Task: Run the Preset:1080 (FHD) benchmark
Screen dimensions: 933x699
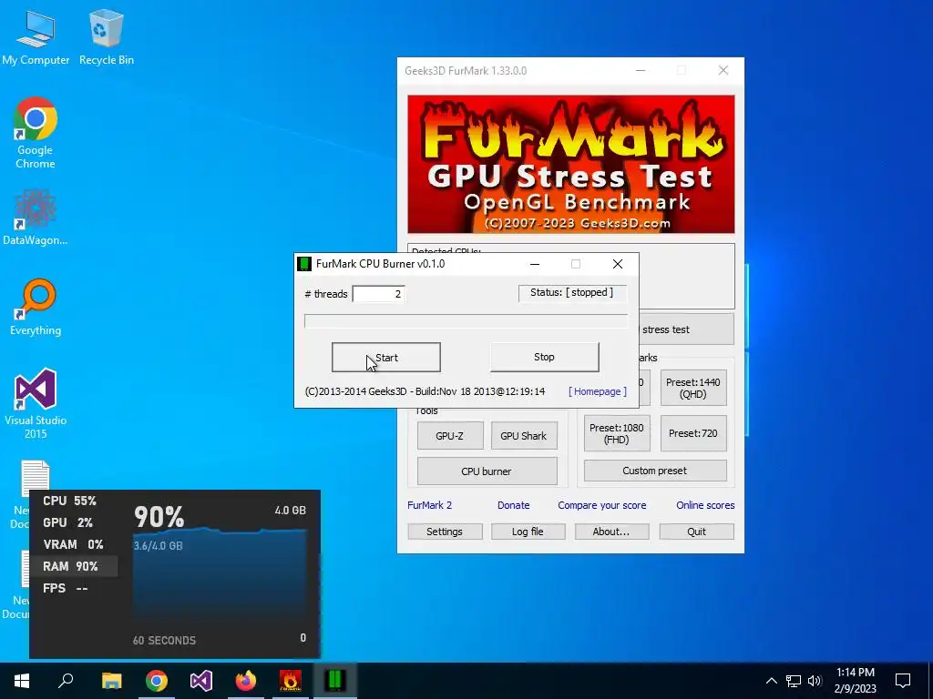Action: click(x=617, y=434)
